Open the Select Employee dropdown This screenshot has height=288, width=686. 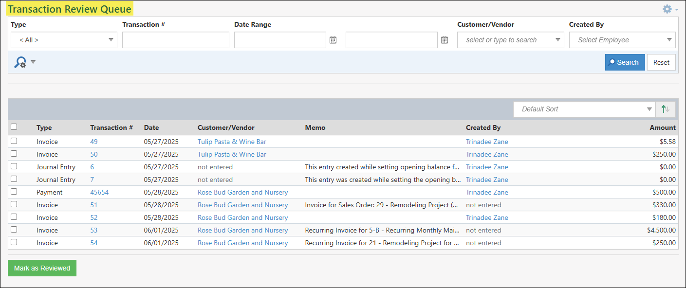coord(622,40)
